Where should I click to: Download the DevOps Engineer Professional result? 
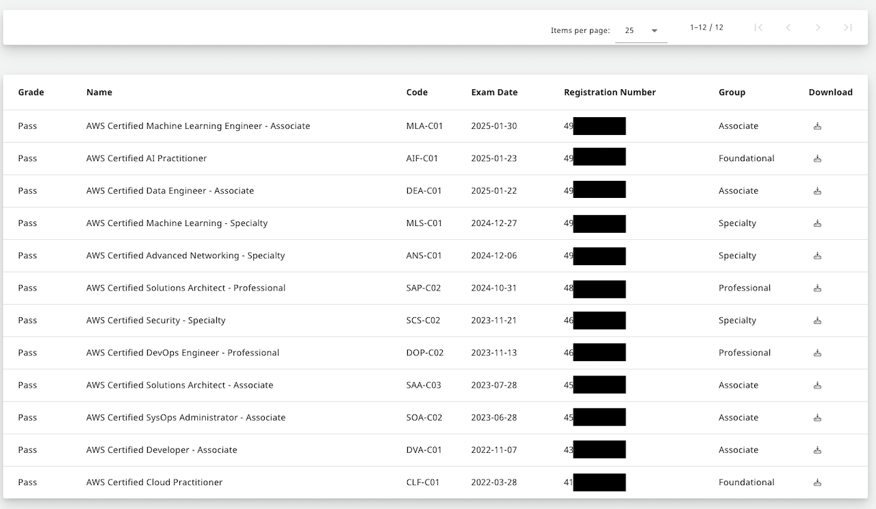coord(817,353)
